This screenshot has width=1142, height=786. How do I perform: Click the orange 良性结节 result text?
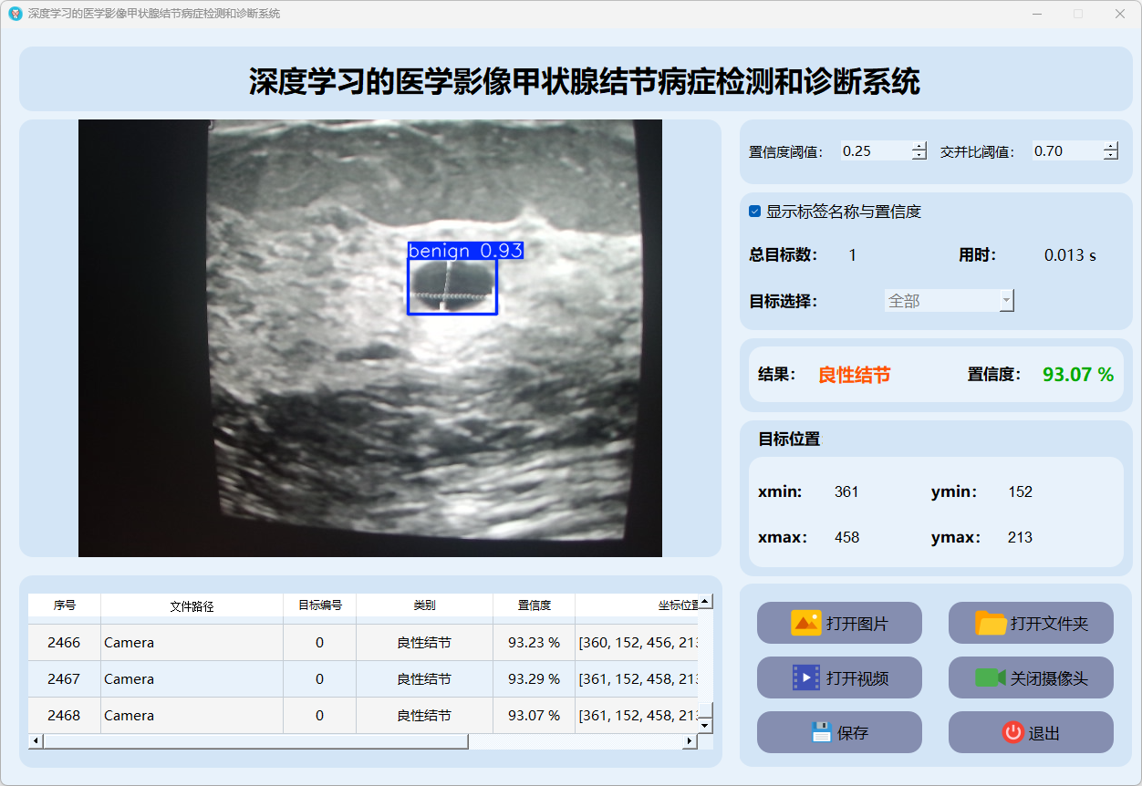854,375
